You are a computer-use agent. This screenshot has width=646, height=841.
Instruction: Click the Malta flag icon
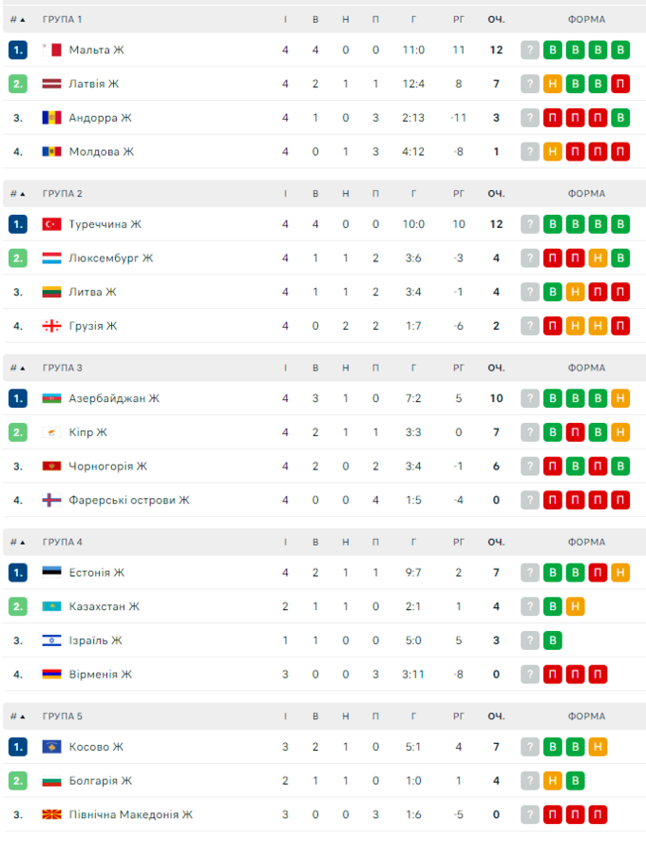point(51,49)
